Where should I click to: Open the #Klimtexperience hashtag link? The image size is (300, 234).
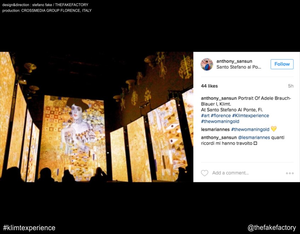pos(250,116)
